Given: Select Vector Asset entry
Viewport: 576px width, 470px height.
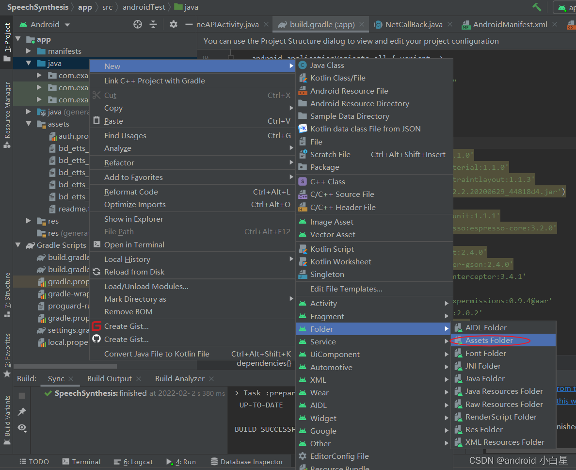Looking at the screenshot, I should (374, 234).
